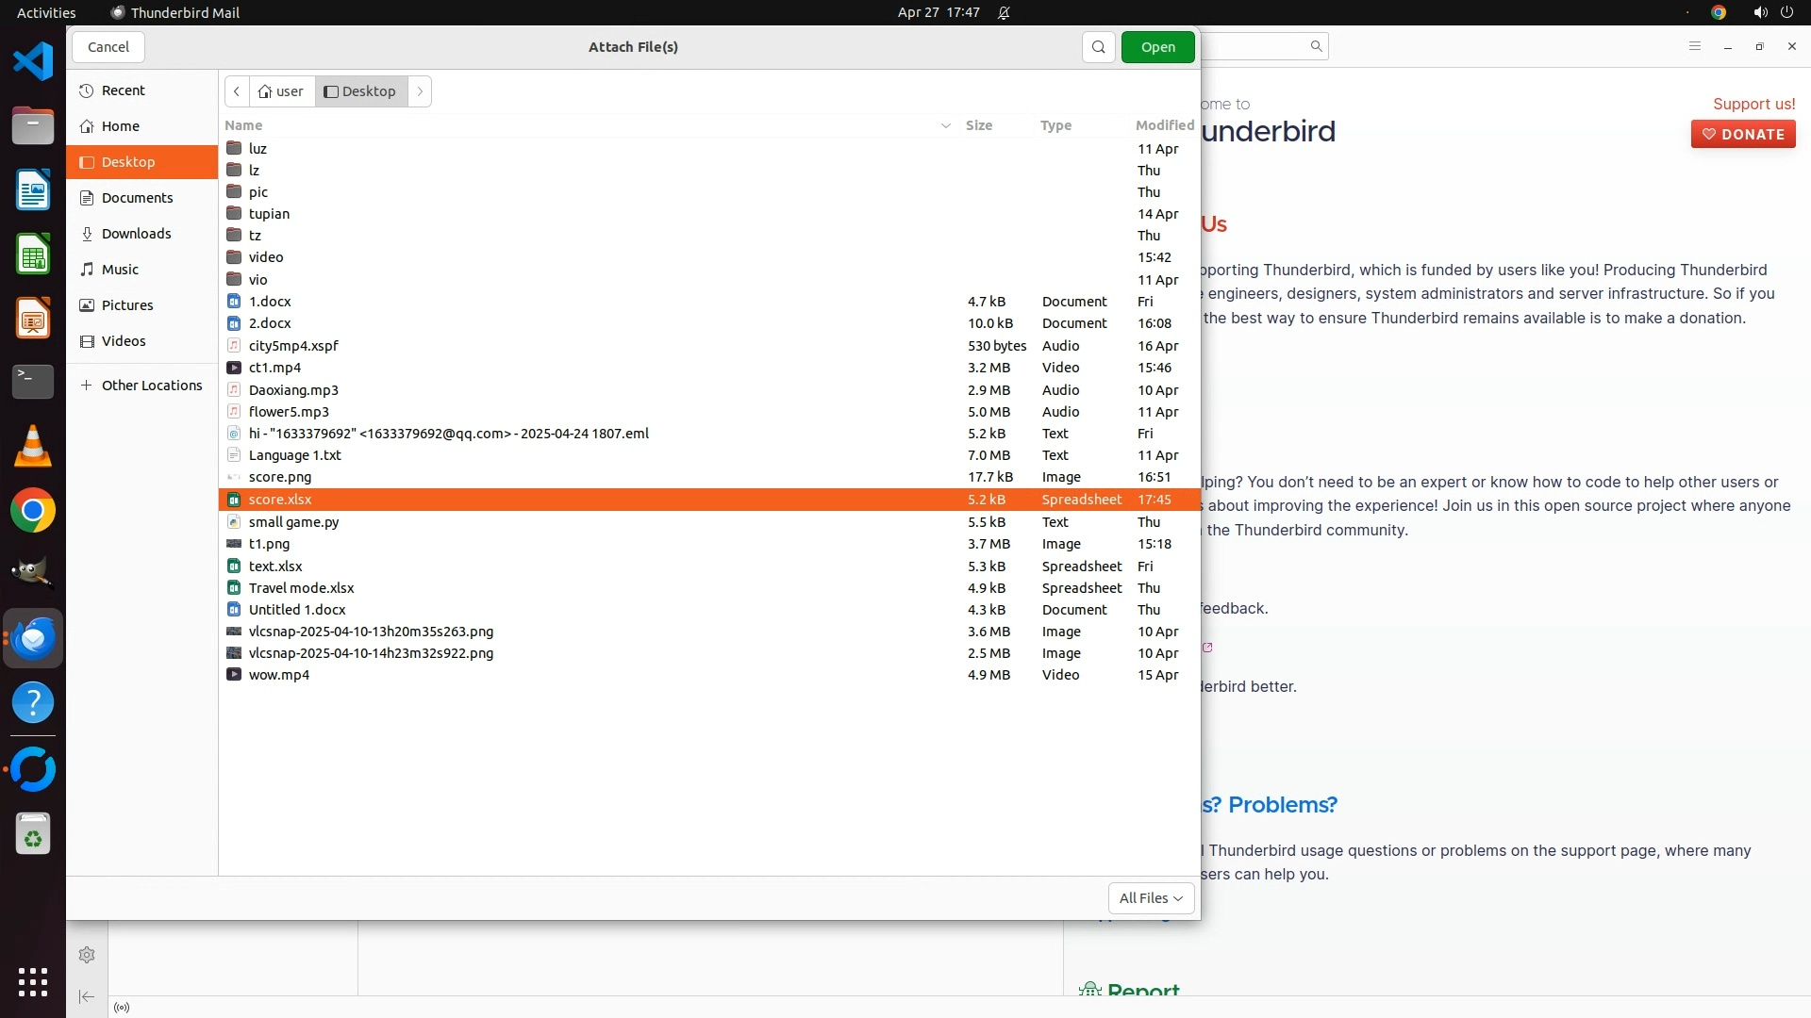
Task: Select the Recent sidebar location
Action: [123, 90]
